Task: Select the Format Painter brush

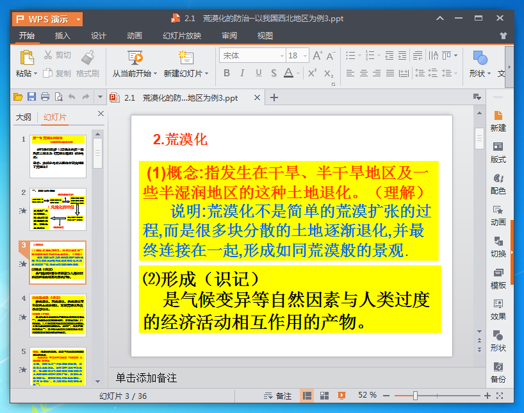Action: 88,57
